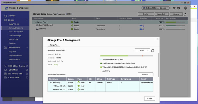Image resolution: width=198 pixels, height=104 pixels.
Task: Collapse the RAID Group 1 row arrow
Action: [51, 83]
